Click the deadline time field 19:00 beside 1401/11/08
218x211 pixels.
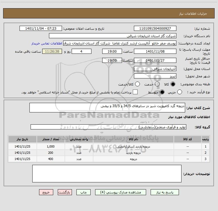tap(112, 52)
